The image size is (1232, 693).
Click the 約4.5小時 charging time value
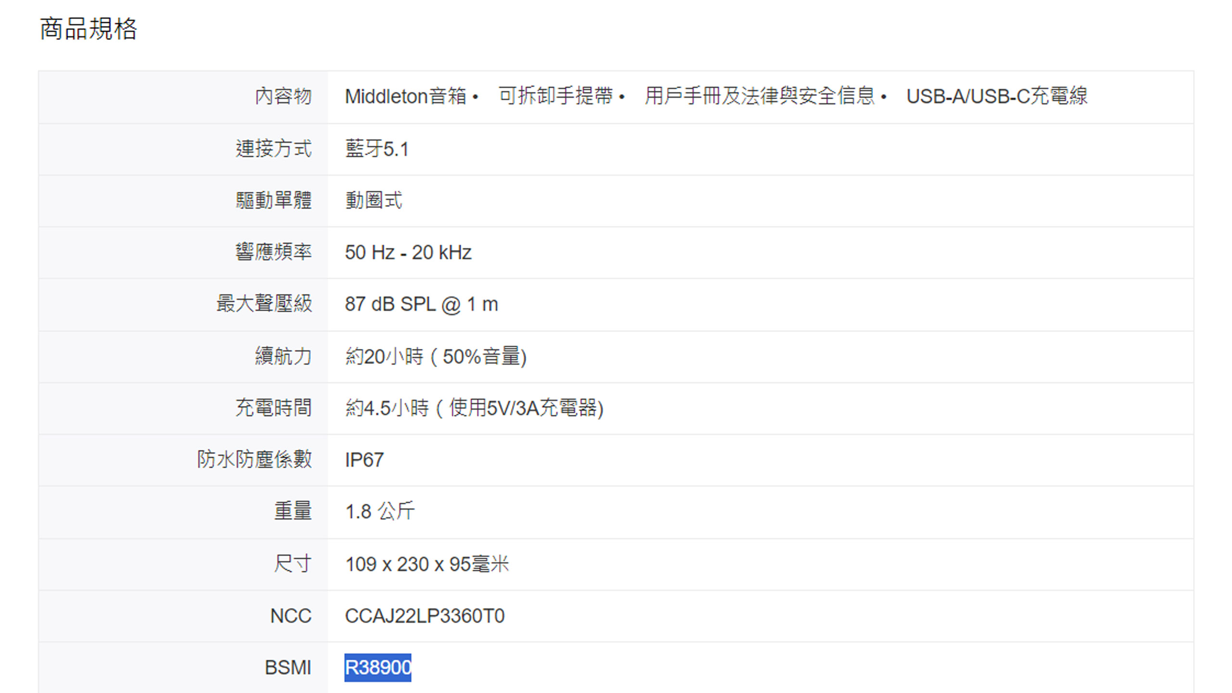(474, 408)
